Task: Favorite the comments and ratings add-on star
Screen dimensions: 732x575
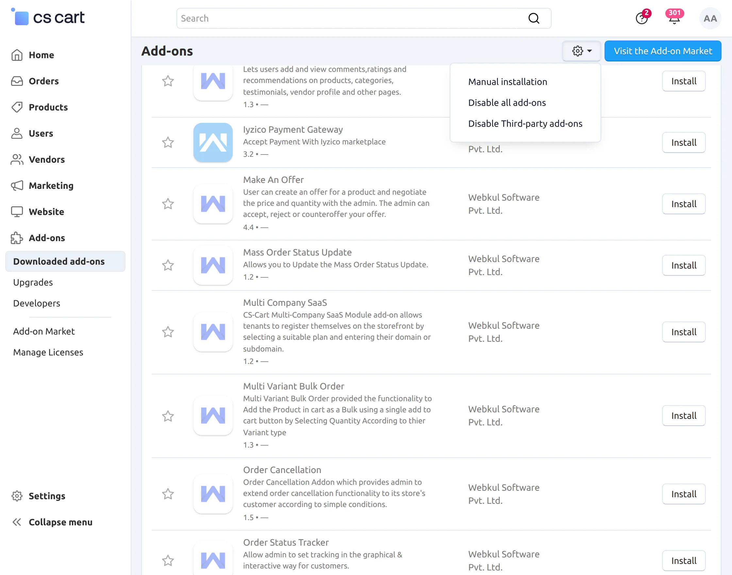Action: coord(168,81)
